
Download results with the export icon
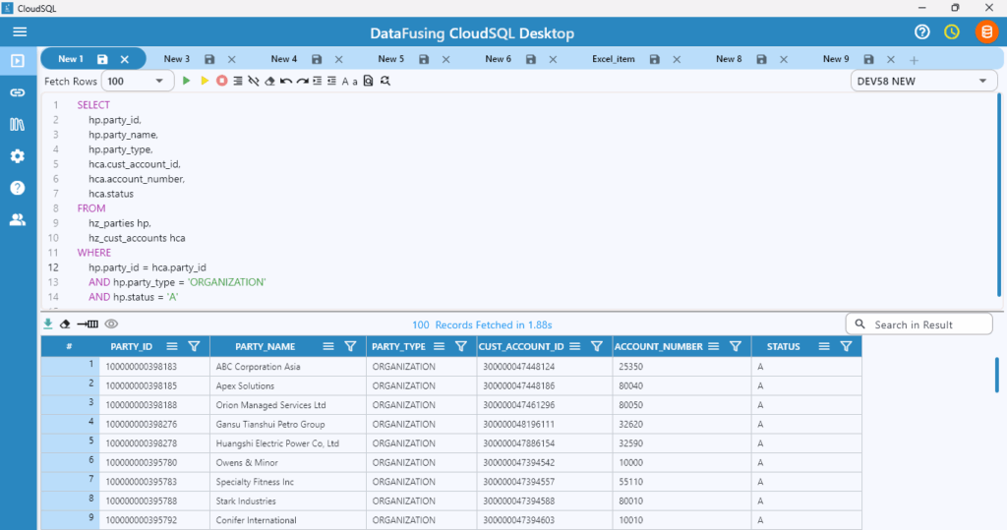coord(48,324)
